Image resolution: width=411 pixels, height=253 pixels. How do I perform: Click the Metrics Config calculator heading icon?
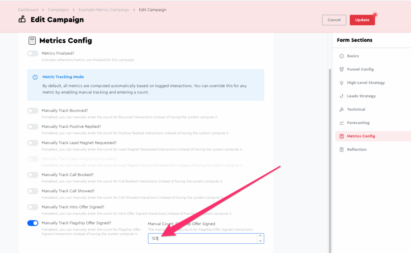pos(32,41)
